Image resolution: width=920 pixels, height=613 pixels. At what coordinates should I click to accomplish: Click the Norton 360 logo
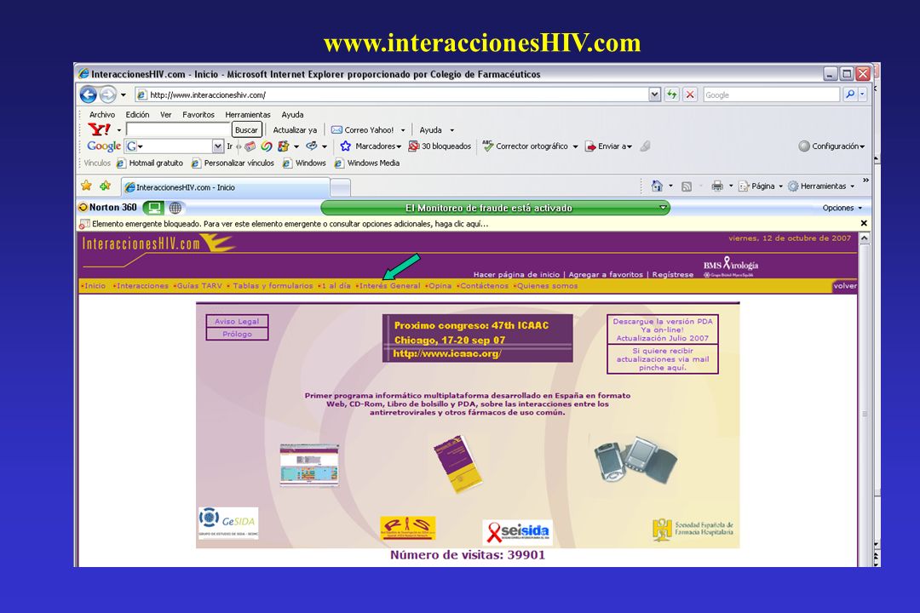(108, 207)
